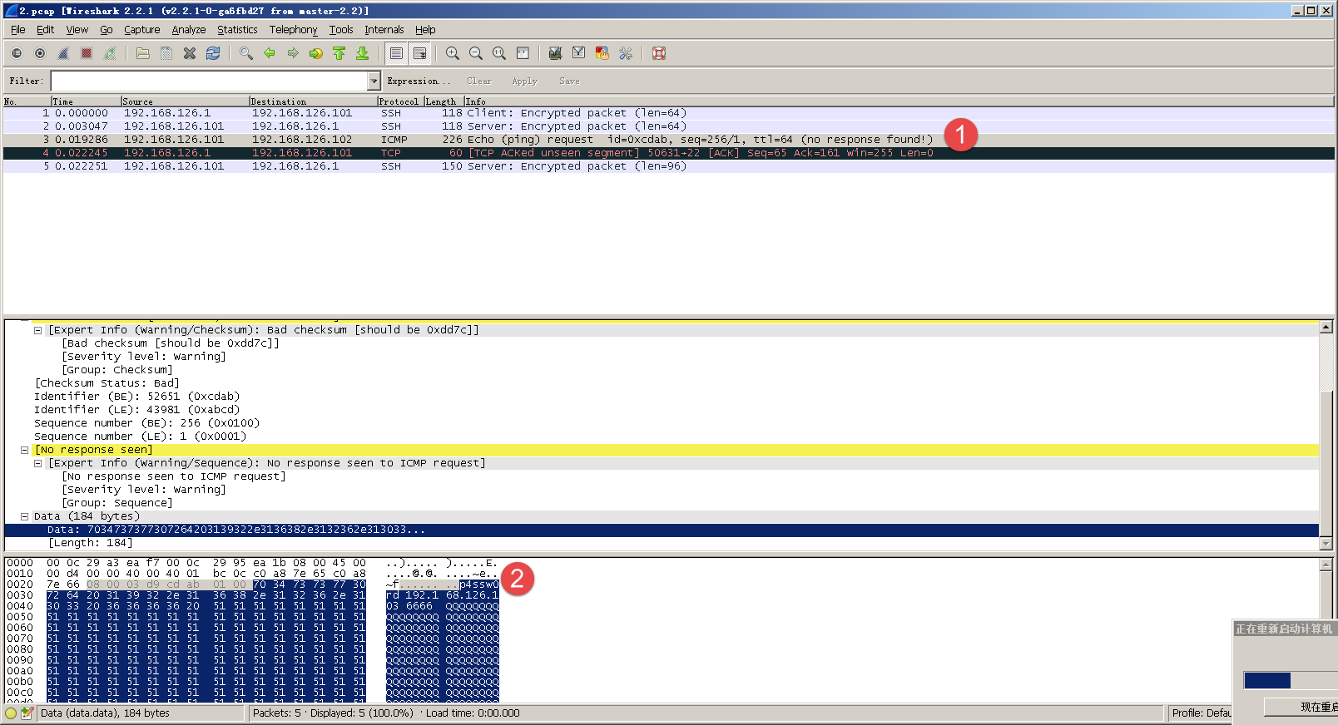The width and height of the screenshot is (1338, 725).
Task: Select the Data: 7034737377... line
Action: point(662,530)
